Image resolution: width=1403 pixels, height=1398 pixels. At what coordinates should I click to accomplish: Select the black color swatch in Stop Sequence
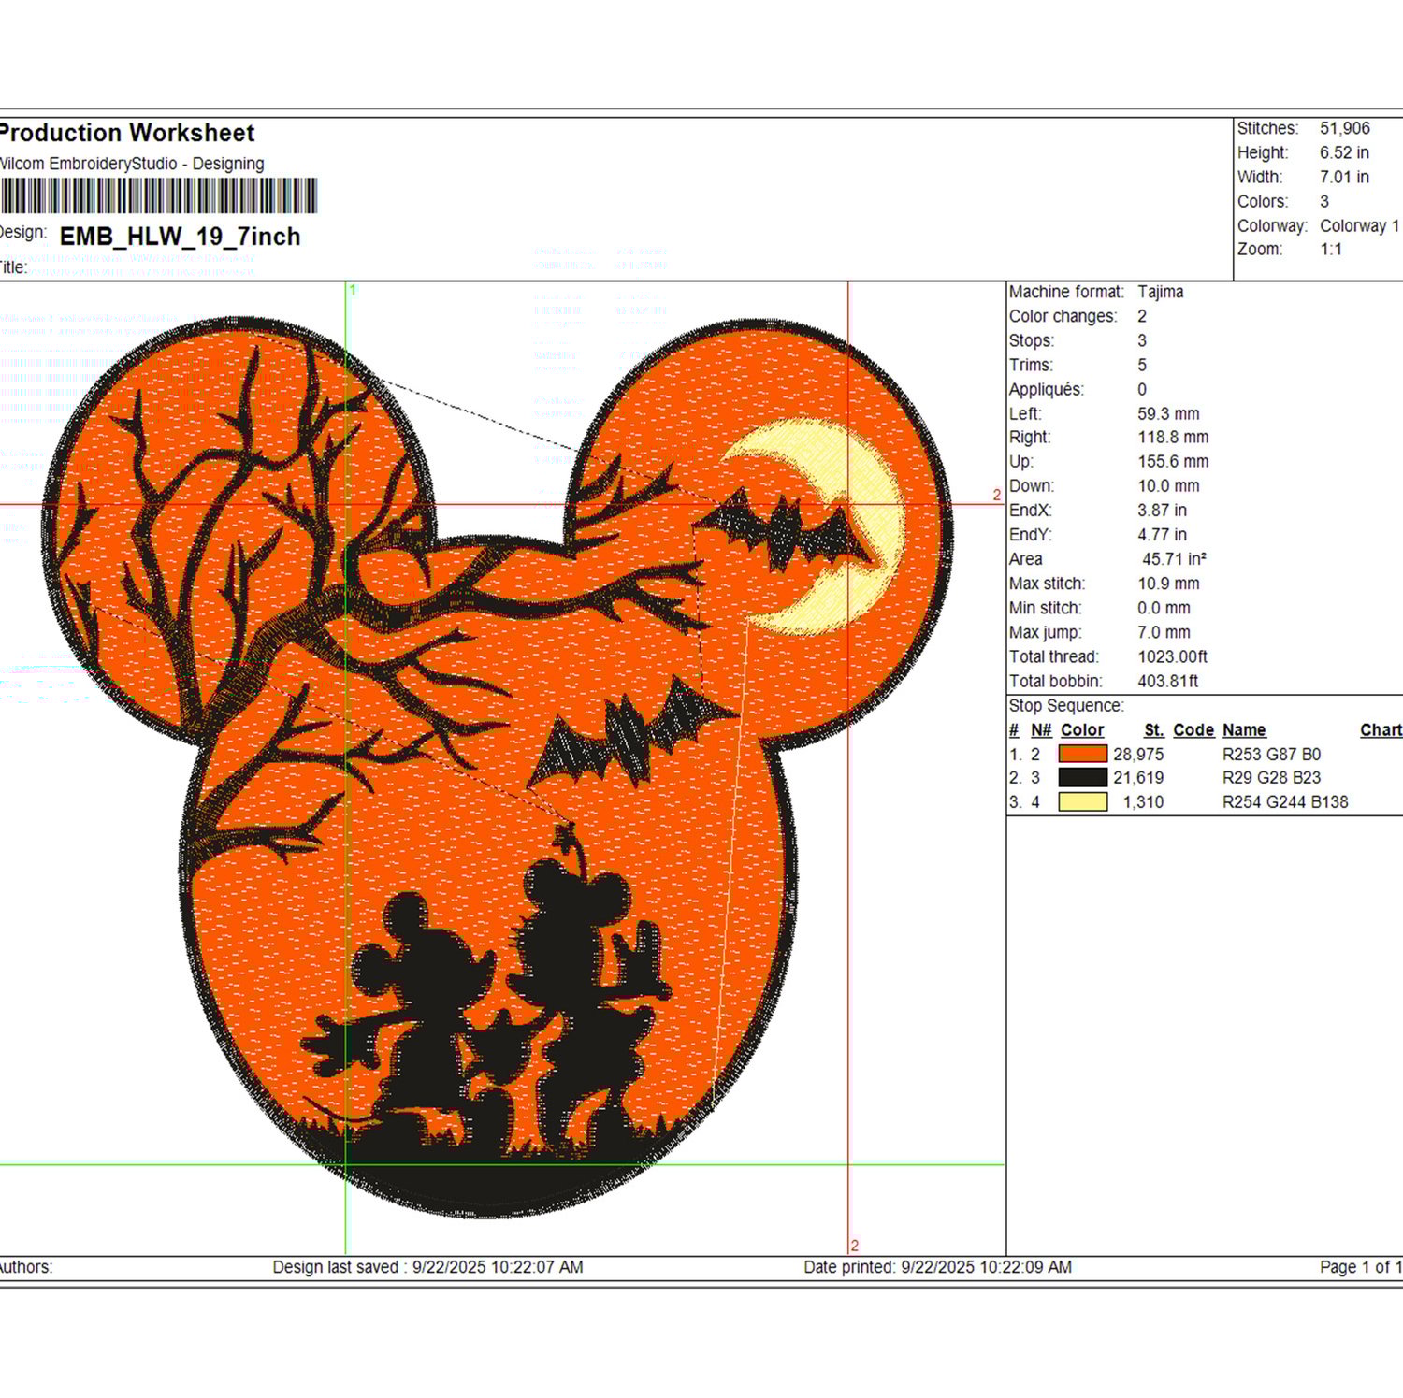pyautogui.click(x=1082, y=777)
